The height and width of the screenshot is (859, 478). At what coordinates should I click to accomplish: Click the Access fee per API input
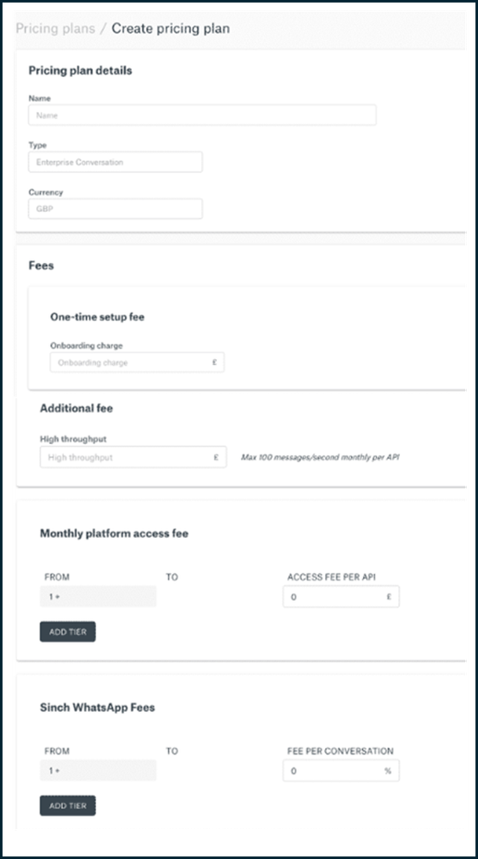(341, 596)
